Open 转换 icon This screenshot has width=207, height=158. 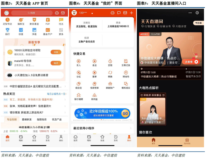pyautogui.click(x=110, y=72)
